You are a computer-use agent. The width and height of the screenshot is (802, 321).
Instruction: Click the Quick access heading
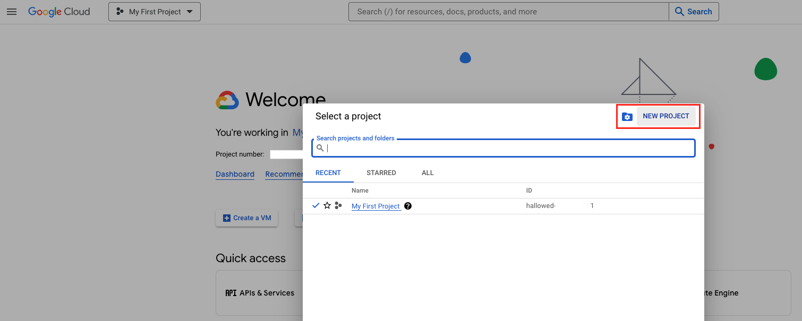(251, 258)
